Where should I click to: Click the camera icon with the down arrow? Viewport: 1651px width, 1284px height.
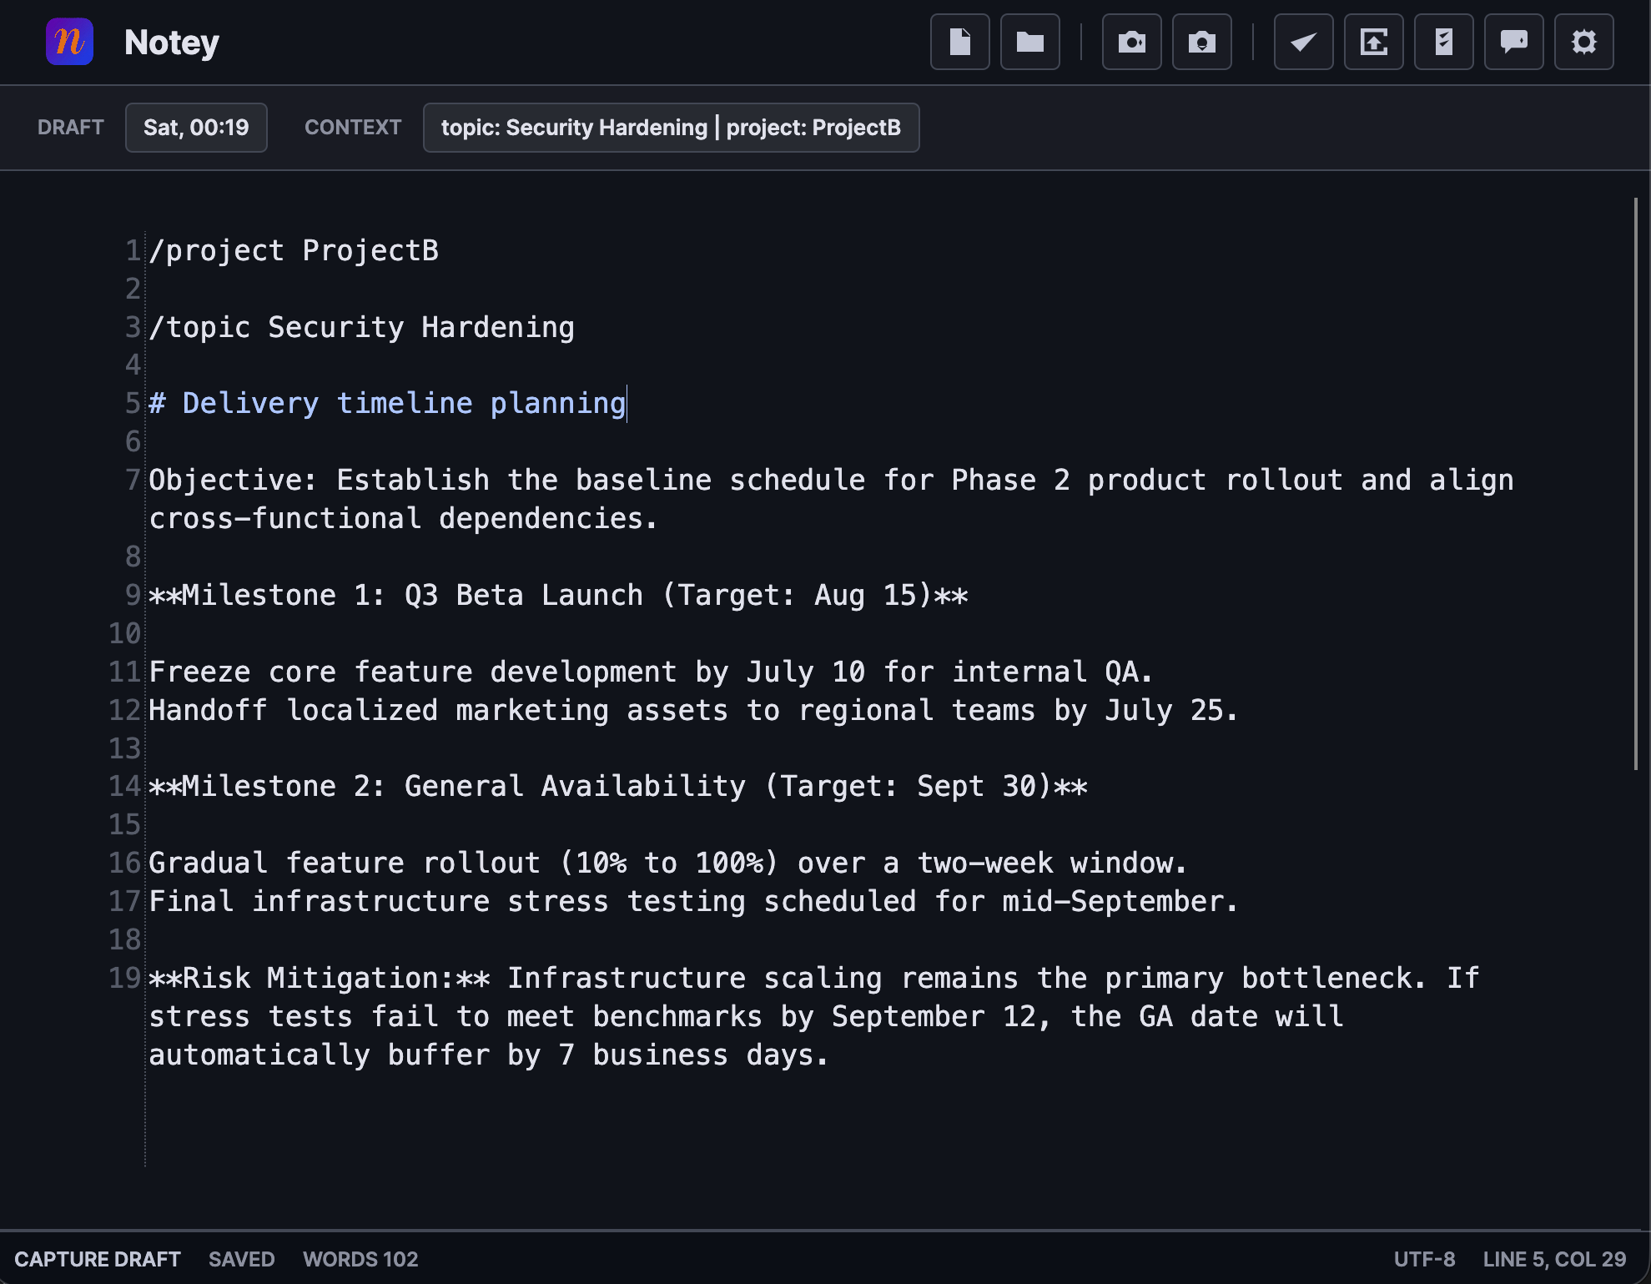coord(1202,42)
